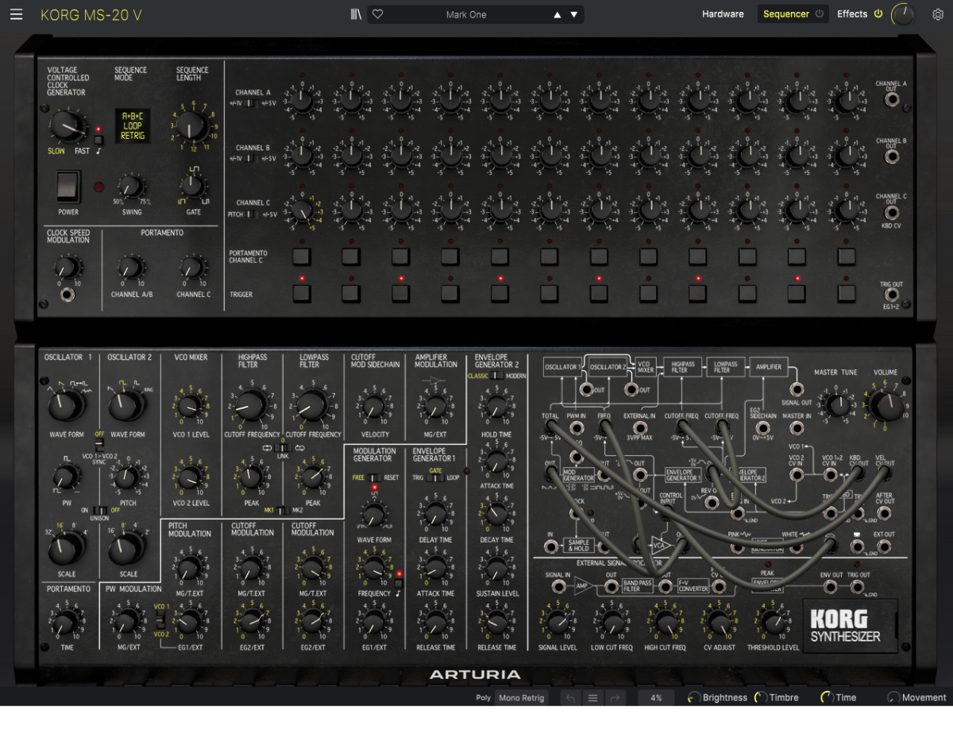Image resolution: width=953 pixels, height=753 pixels.
Task: Open the main hamburger menu
Action: (x=17, y=14)
